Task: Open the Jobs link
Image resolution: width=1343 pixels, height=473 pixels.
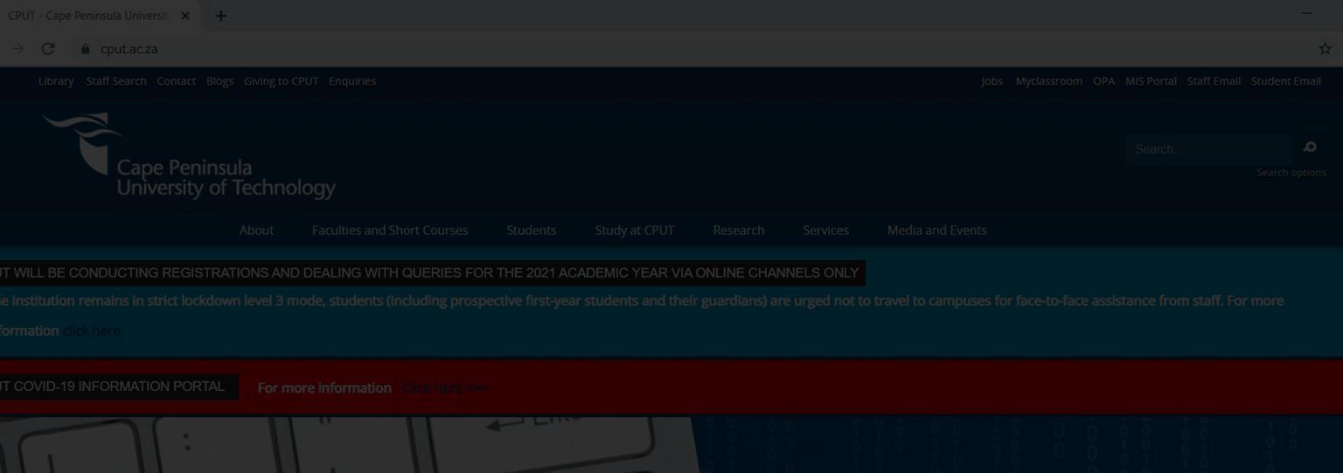Action: 992,81
